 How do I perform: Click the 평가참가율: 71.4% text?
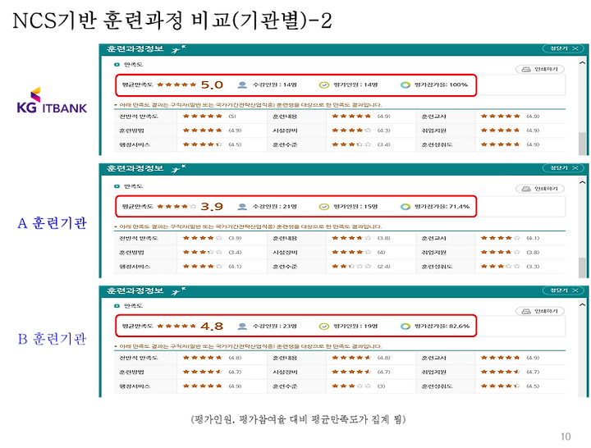[x=442, y=207]
